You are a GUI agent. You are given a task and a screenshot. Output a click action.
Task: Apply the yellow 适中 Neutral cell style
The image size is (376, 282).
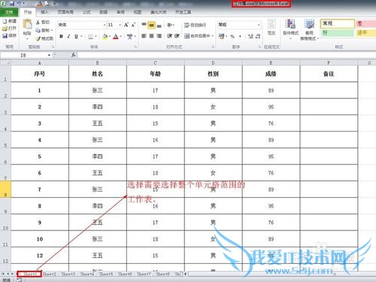pos(365,32)
